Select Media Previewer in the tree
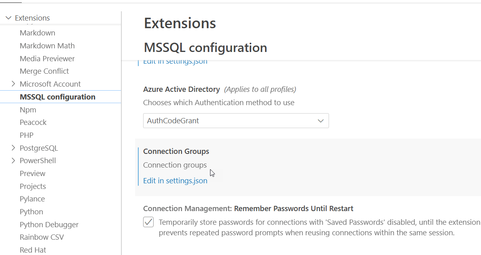The image size is (481, 255). click(47, 58)
